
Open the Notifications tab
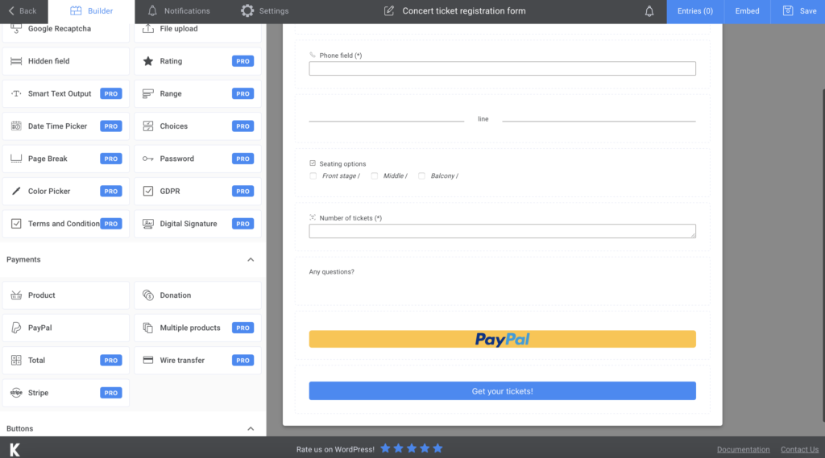click(x=178, y=11)
